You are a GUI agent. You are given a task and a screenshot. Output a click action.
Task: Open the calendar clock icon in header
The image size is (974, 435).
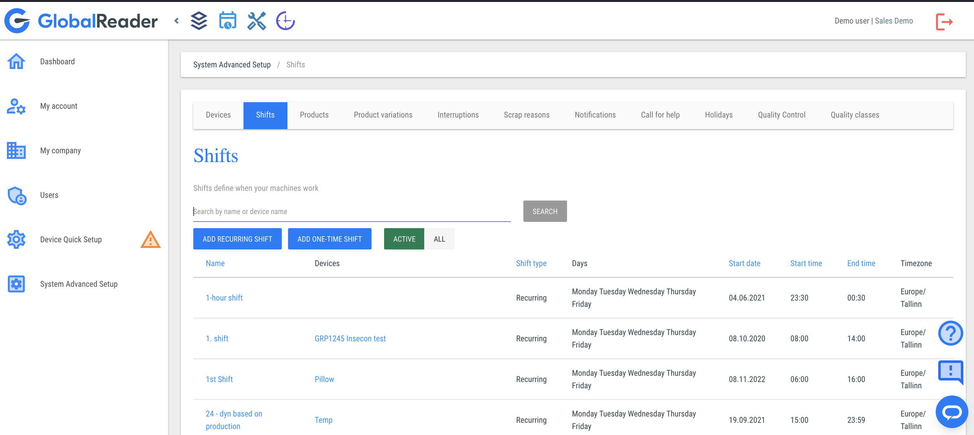[228, 21]
